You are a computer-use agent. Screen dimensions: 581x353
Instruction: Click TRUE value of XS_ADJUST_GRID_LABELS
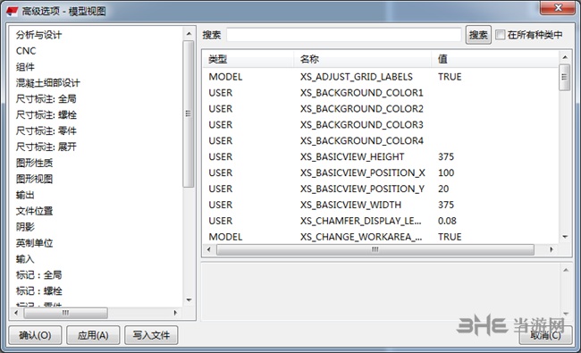[x=450, y=77]
